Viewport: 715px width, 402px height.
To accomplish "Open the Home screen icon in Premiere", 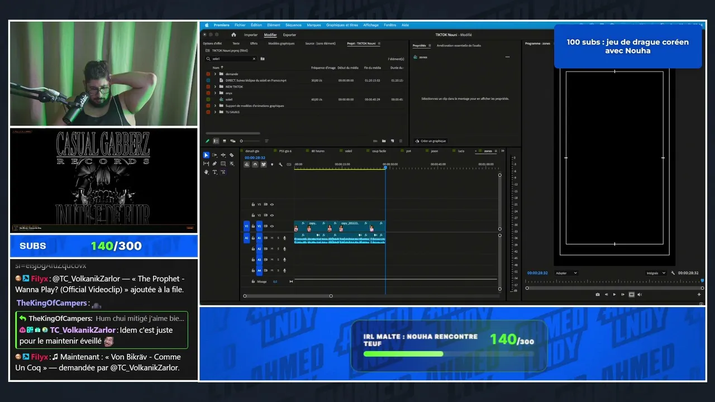I will click(232, 35).
